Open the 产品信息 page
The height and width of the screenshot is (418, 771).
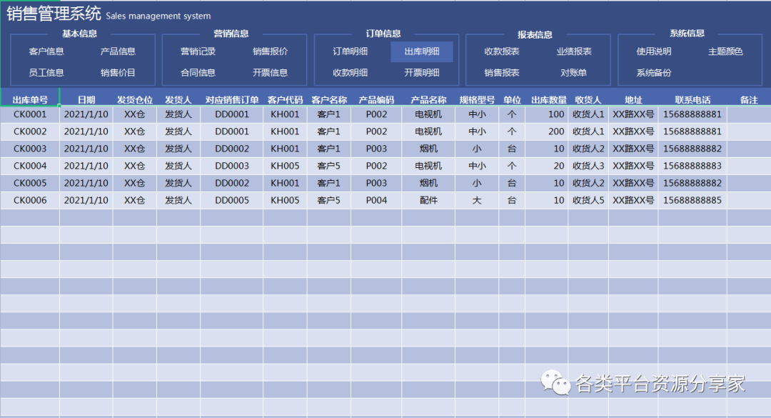point(118,51)
